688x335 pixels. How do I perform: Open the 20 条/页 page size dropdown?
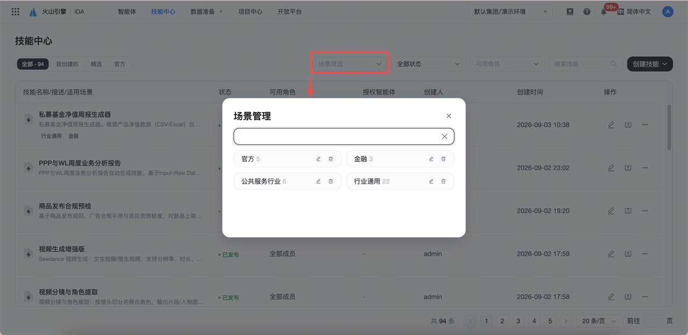599,321
